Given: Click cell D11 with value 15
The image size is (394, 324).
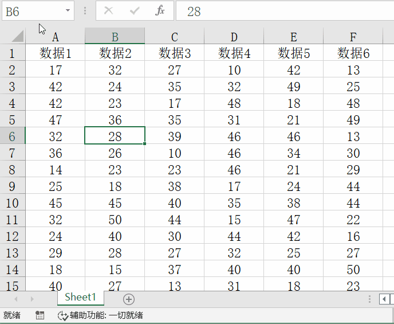Looking at the screenshot, I should click(x=234, y=218).
